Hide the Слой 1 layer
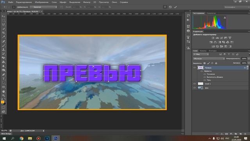 [x=195, y=83]
